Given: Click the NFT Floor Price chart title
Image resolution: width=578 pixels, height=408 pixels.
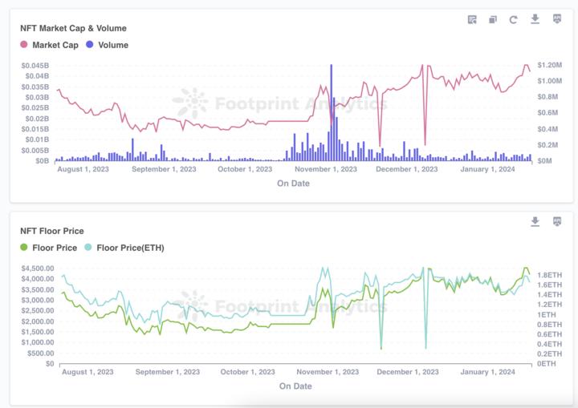Looking at the screenshot, I should tap(52, 231).
